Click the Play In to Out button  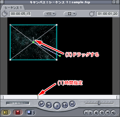[x=49, y=105]
